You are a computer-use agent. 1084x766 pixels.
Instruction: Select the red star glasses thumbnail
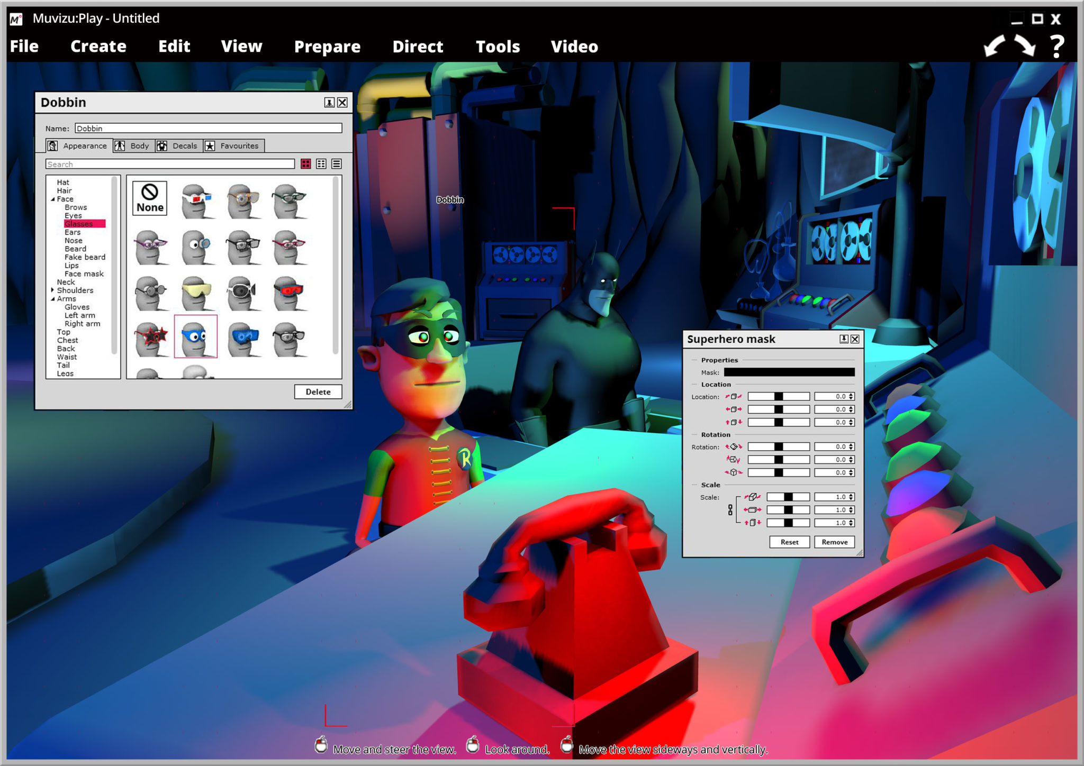(x=151, y=338)
